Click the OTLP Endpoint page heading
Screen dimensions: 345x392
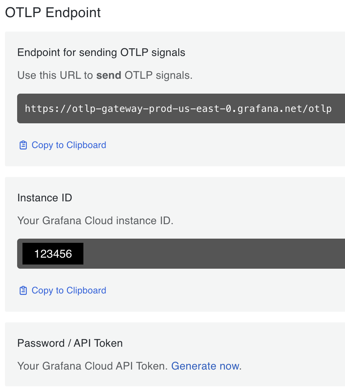coord(53,13)
